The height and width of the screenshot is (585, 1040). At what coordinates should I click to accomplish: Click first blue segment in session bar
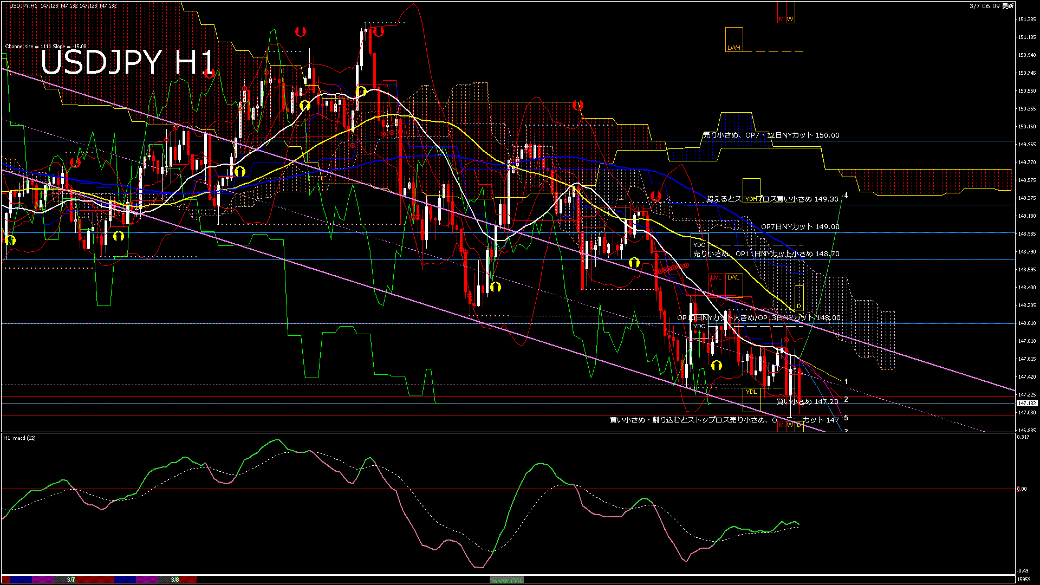[x=21, y=580]
